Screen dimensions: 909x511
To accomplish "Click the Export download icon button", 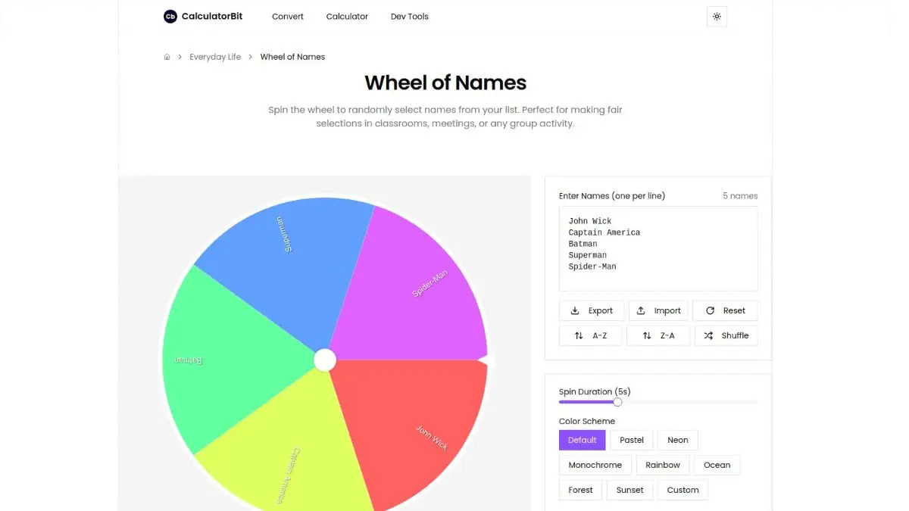I will coord(592,310).
